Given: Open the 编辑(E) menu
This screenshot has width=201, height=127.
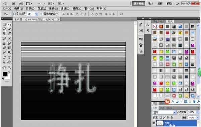Looking at the screenshot, I should click(18, 9).
